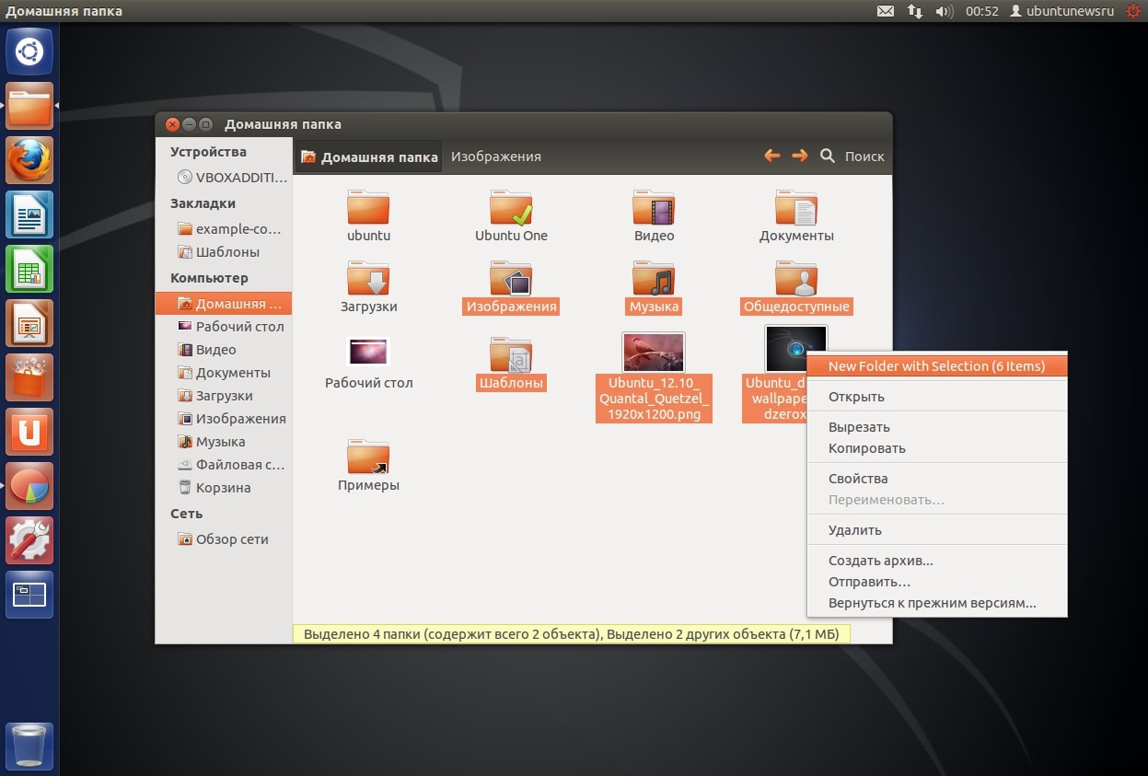Click the back arrow in the file manager
This screenshot has height=776, width=1148.
772,156
